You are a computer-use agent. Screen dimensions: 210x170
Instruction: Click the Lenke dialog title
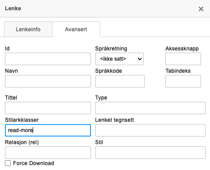pos(13,8)
